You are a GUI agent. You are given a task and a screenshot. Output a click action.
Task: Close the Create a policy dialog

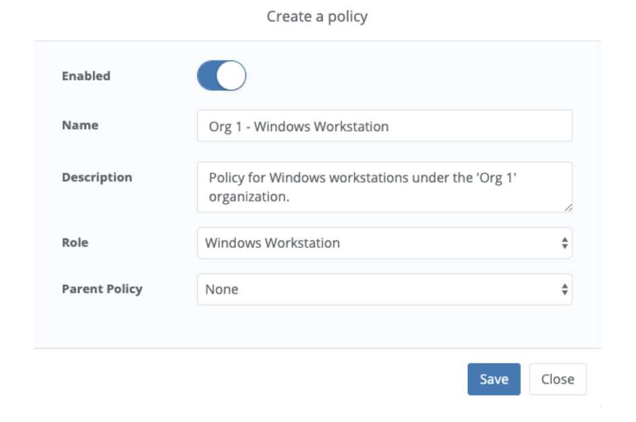coord(557,380)
